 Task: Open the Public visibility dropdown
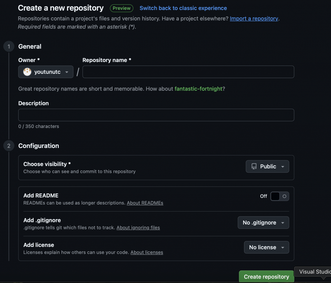(267, 167)
